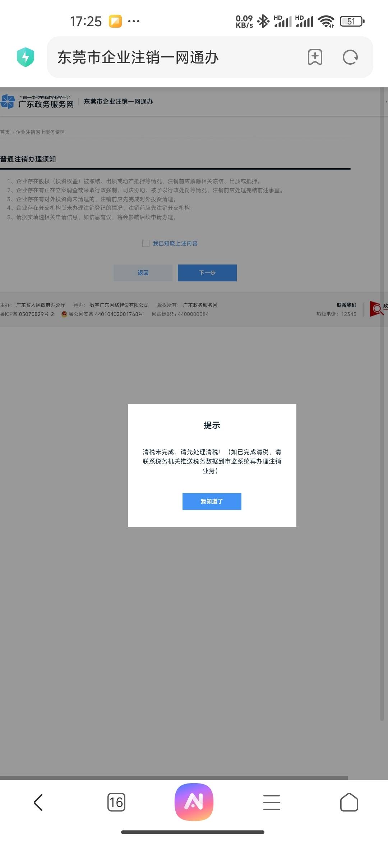388x841 pixels.
Task: Add page to bookmarks icon
Action: [315, 57]
